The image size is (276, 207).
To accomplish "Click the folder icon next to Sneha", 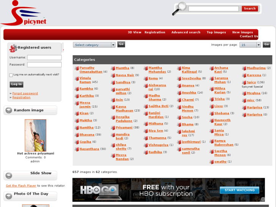I will (x=179, y=117).
